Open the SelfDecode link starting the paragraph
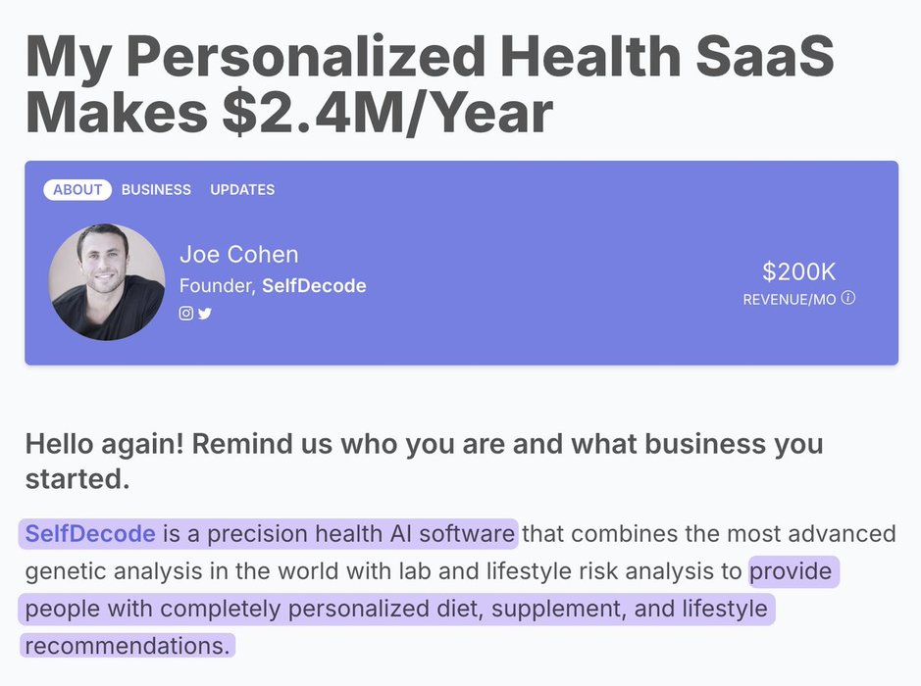Screen dimensions: 921x686 point(90,534)
